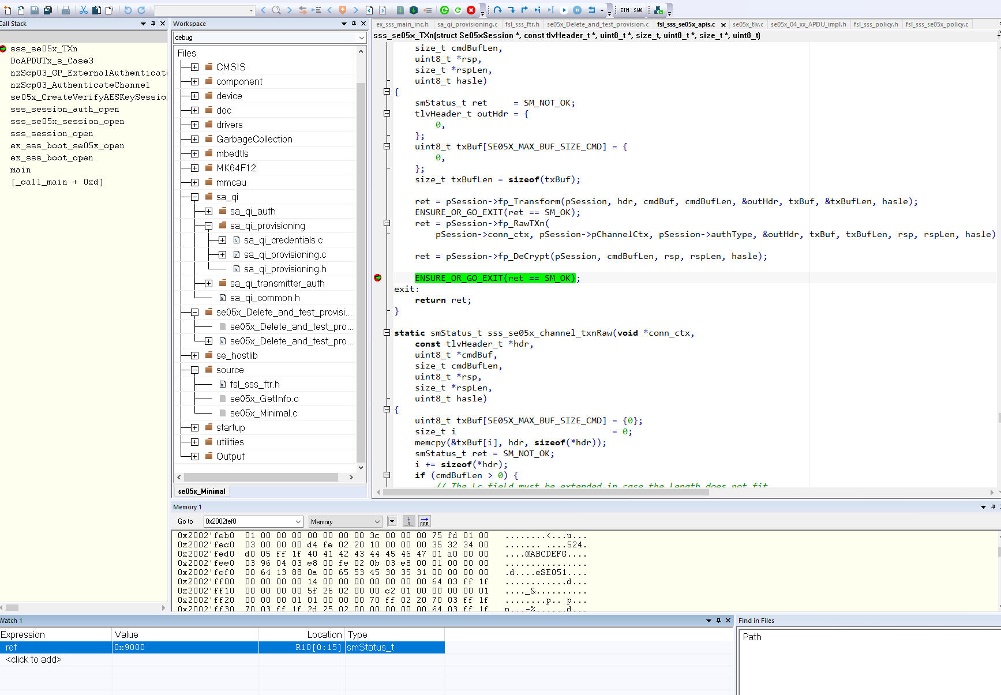Click the Go to address field
1001x695 pixels.
tap(252, 521)
